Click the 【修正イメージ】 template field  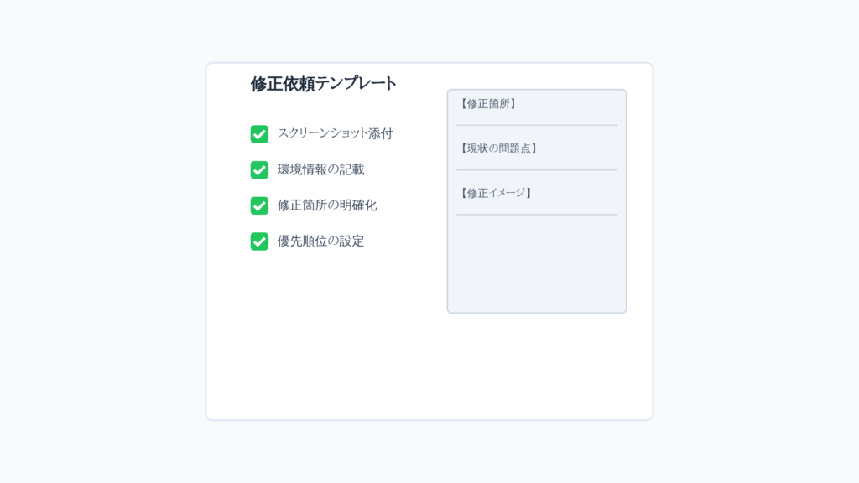coord(537,193)
